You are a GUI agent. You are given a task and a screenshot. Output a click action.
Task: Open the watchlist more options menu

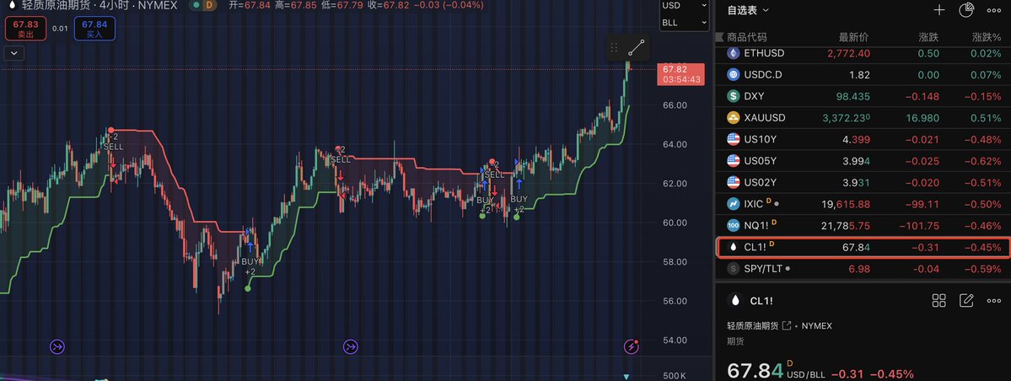tap(993, 9)
